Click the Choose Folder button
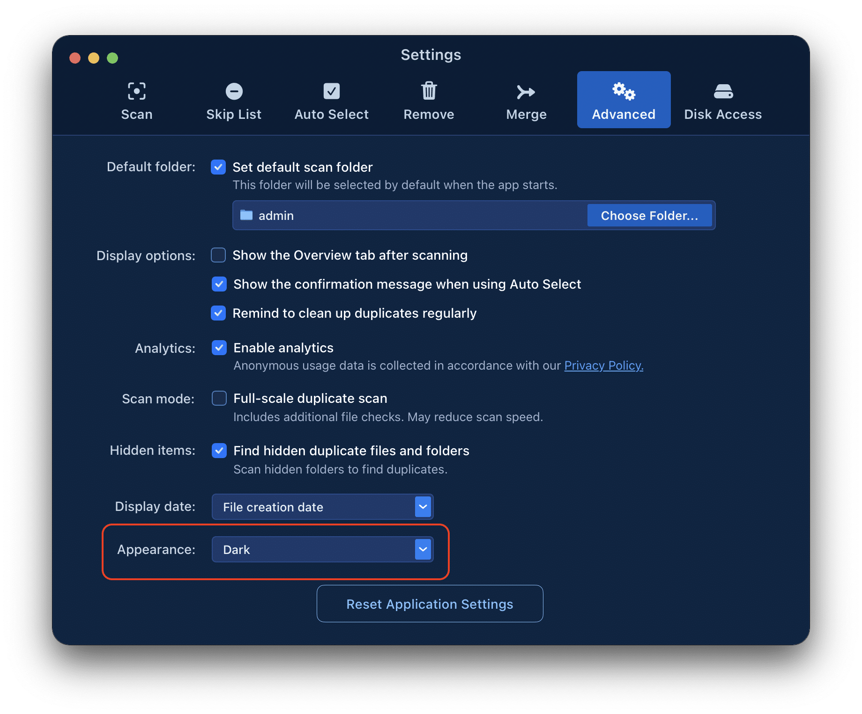 (649, 215)
